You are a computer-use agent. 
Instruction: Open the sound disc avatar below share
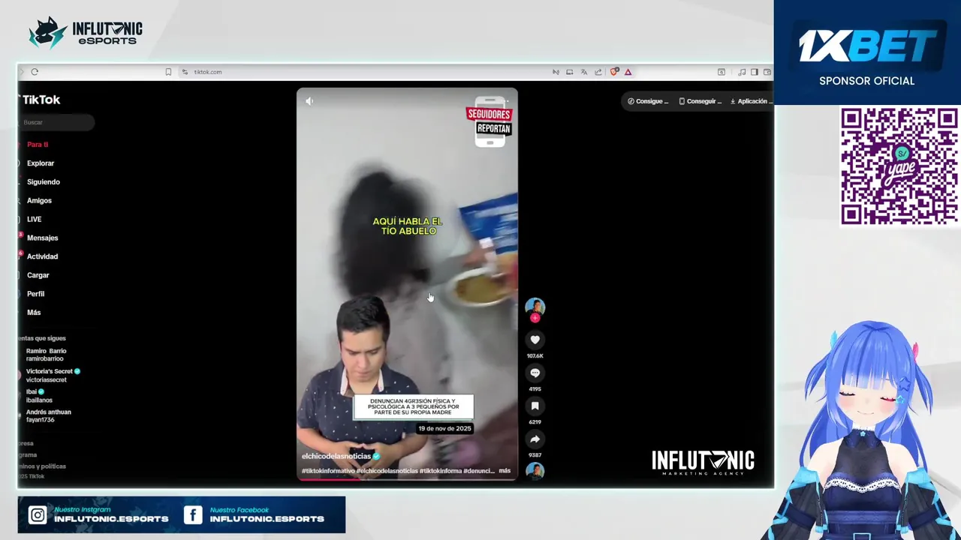click(535, 471)
